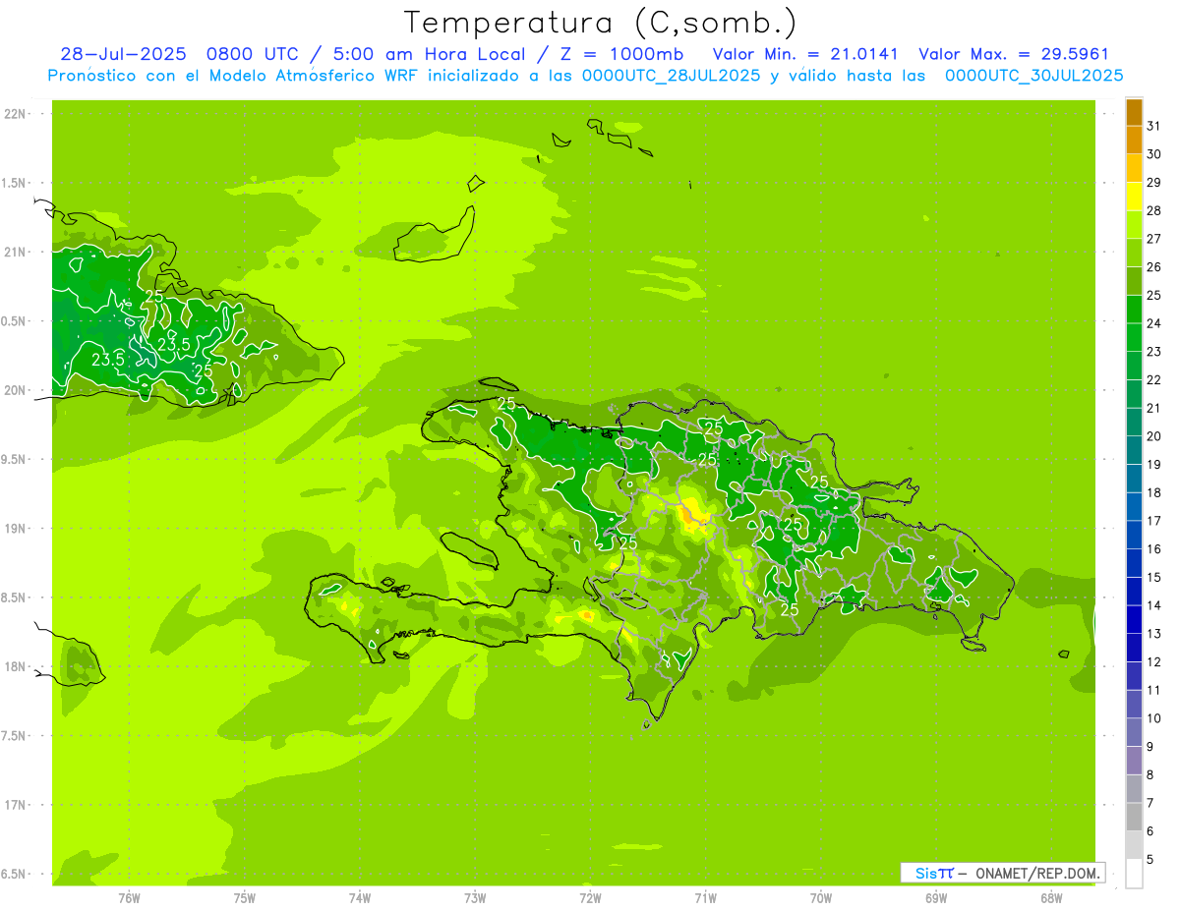Click the legend value '16'

coord(1154,548)
